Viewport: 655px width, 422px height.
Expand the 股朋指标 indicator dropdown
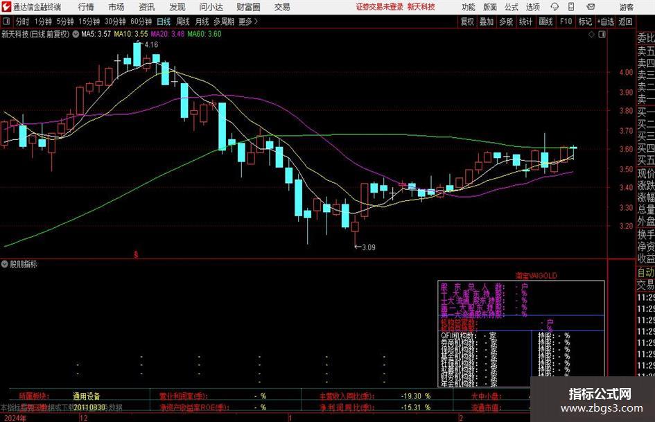(x=5, y=264)
